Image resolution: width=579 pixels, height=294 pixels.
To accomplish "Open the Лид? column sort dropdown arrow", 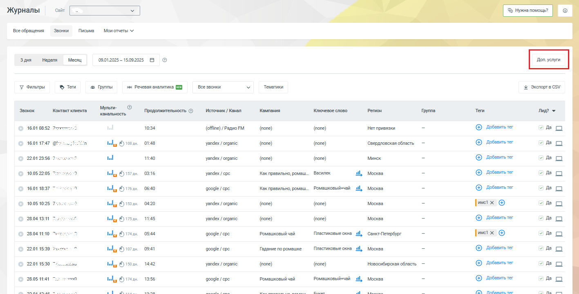I will pyautogui.click(x=554, y=111).
